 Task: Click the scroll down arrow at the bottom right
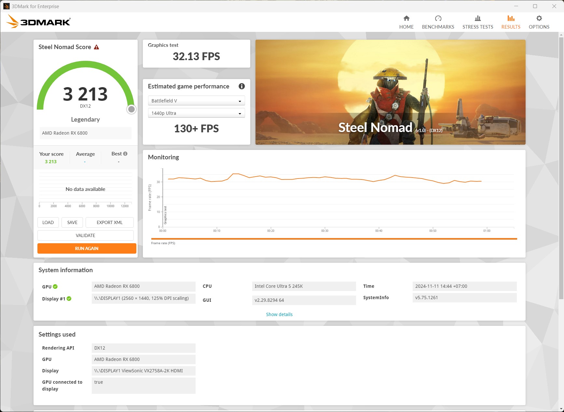point(561,409)
